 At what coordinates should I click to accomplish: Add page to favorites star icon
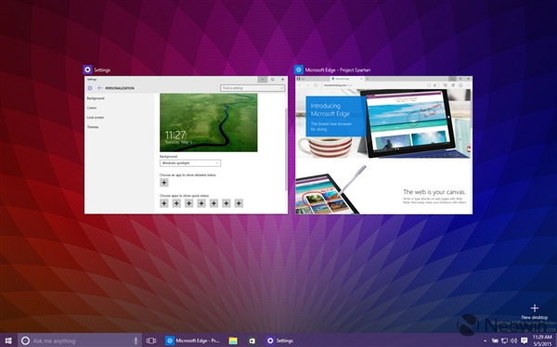(x=434, y=85)
